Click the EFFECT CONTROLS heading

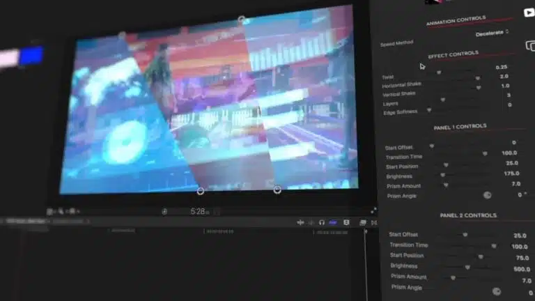coord(453,54)
